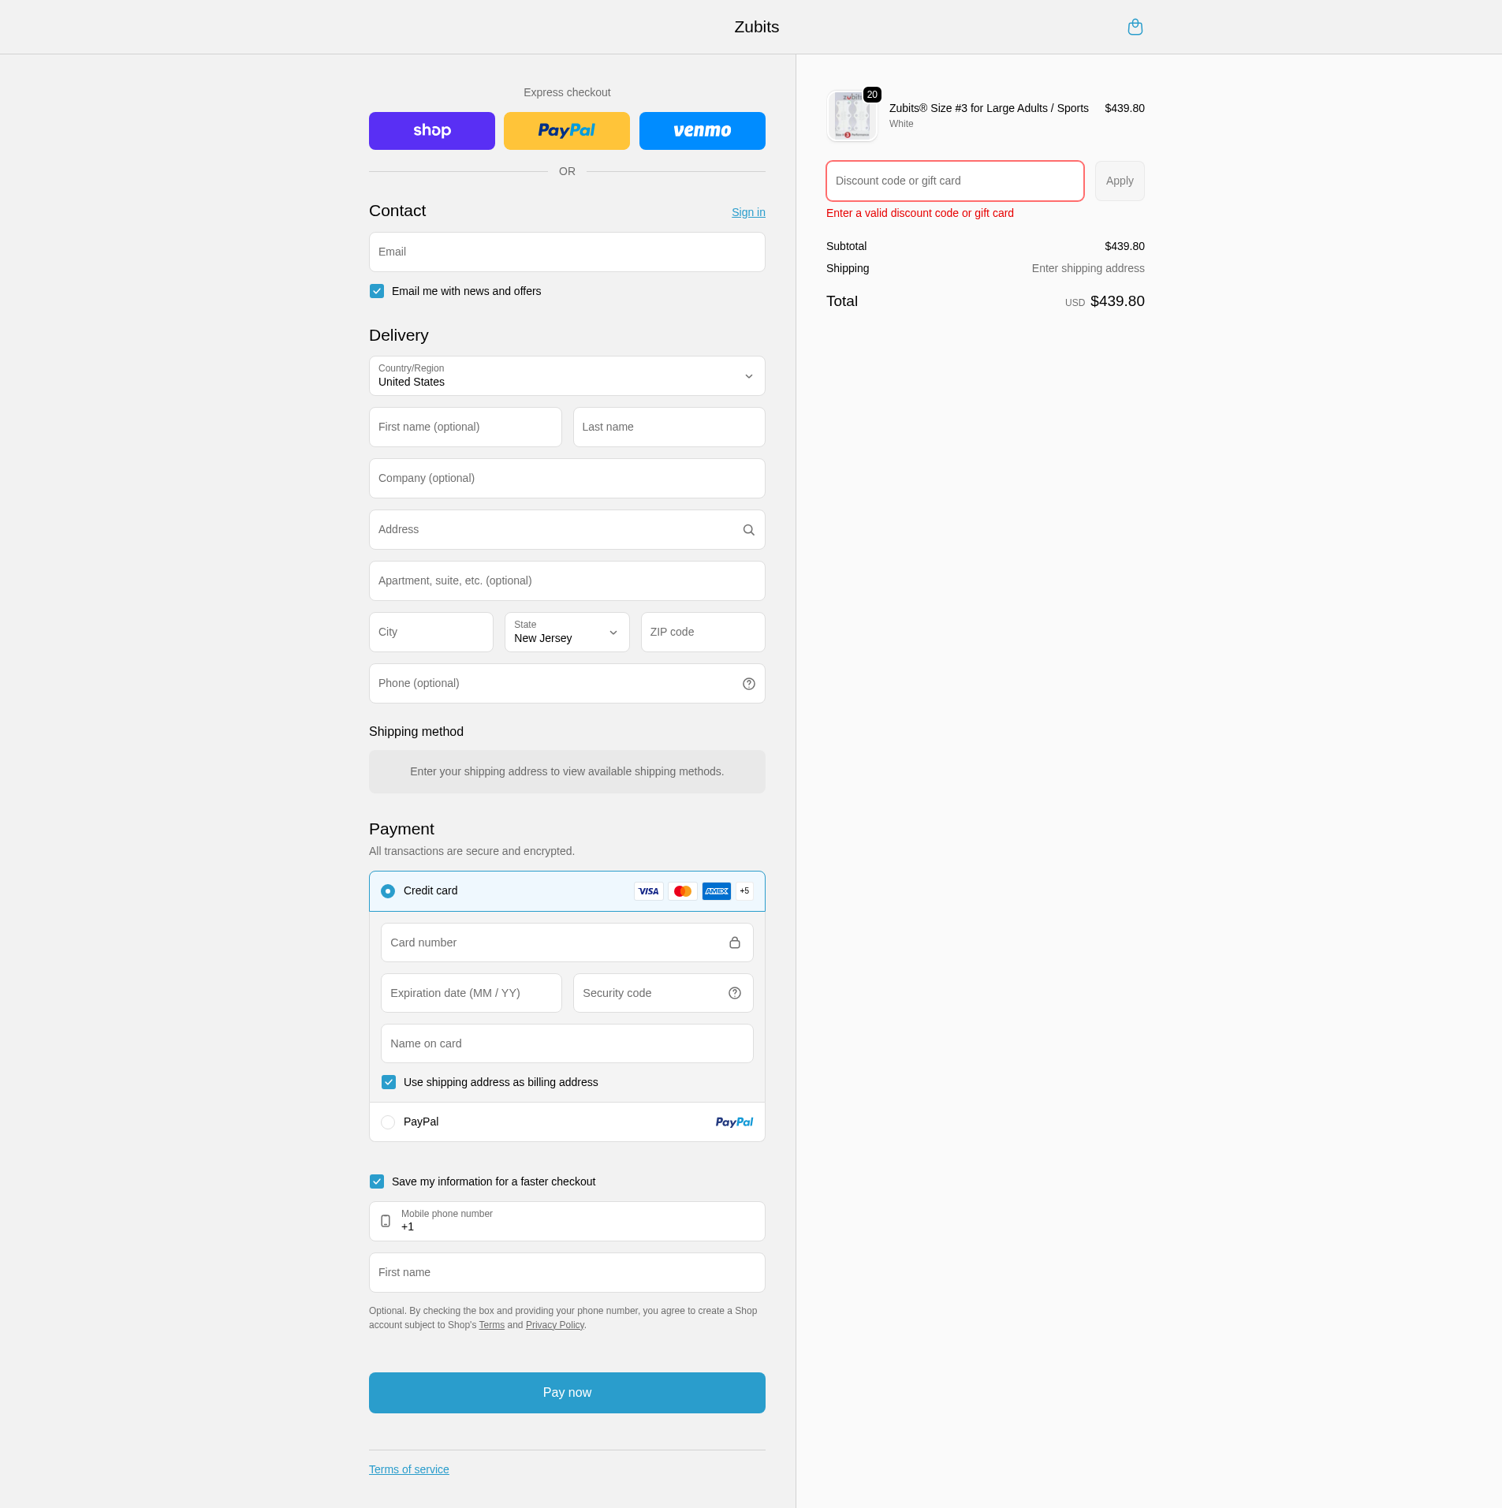The width and height of the screenshot is (1502, 1508).
Task: Toggle Use shipping address as billing address
Action: 389,1083
